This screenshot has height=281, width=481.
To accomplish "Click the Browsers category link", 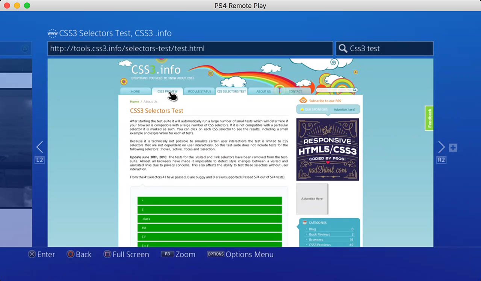I will (x=316, y=240).
